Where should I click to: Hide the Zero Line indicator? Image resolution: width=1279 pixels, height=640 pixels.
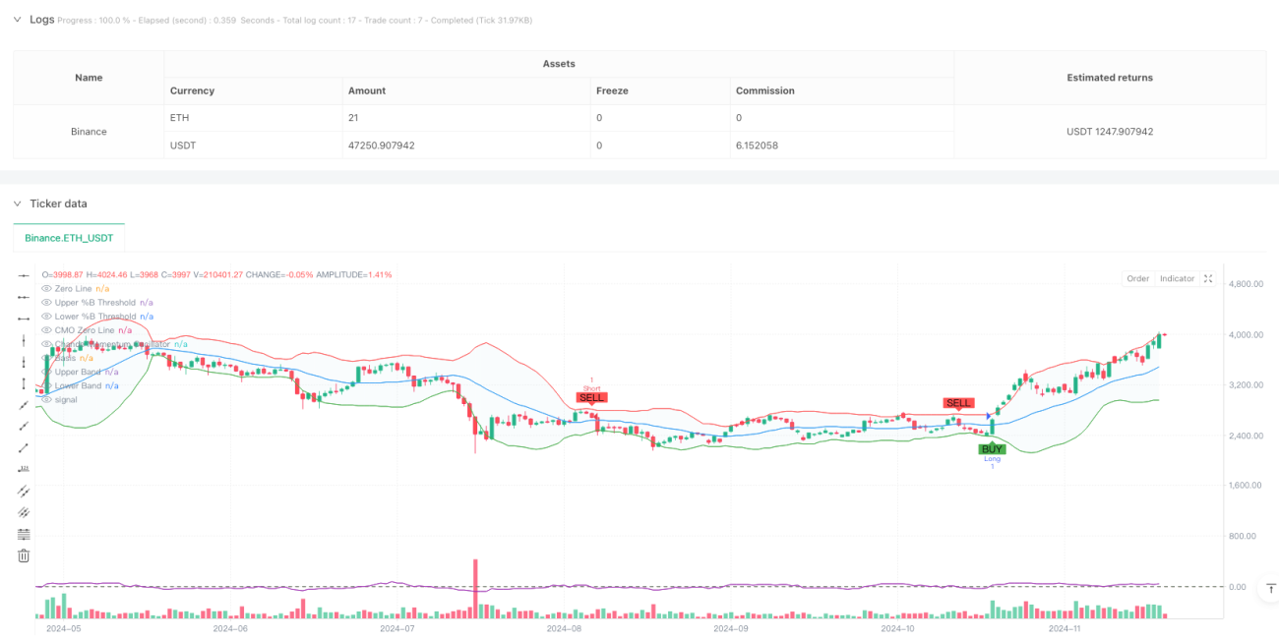pos(45,288)
